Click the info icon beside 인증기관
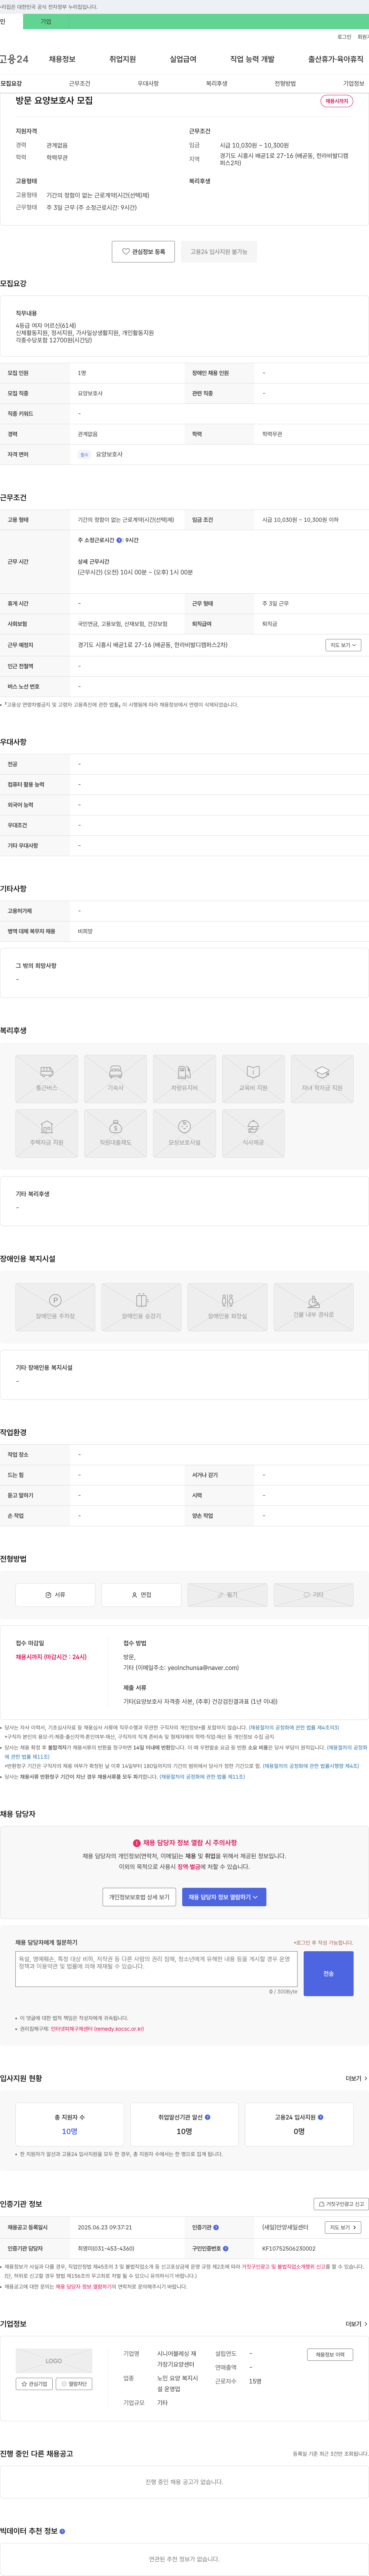The height and width of the screenshot is (2576, 369). tap(216, 2227)
